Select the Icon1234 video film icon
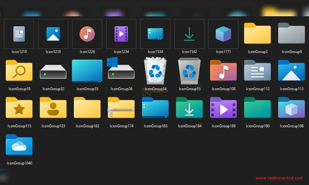 [121, 34]
